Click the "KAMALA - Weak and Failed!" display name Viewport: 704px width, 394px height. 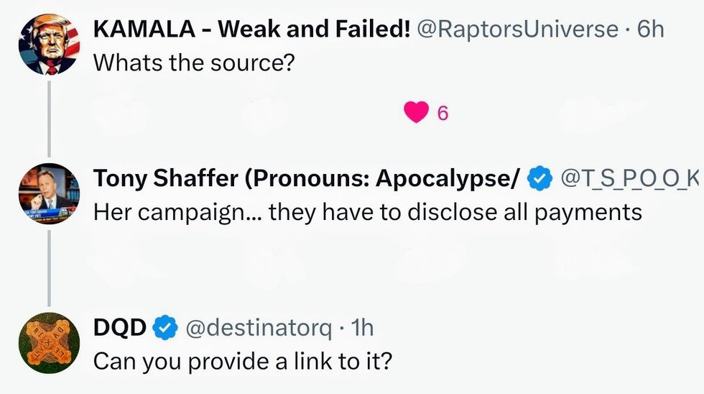(x=252, y=29)
